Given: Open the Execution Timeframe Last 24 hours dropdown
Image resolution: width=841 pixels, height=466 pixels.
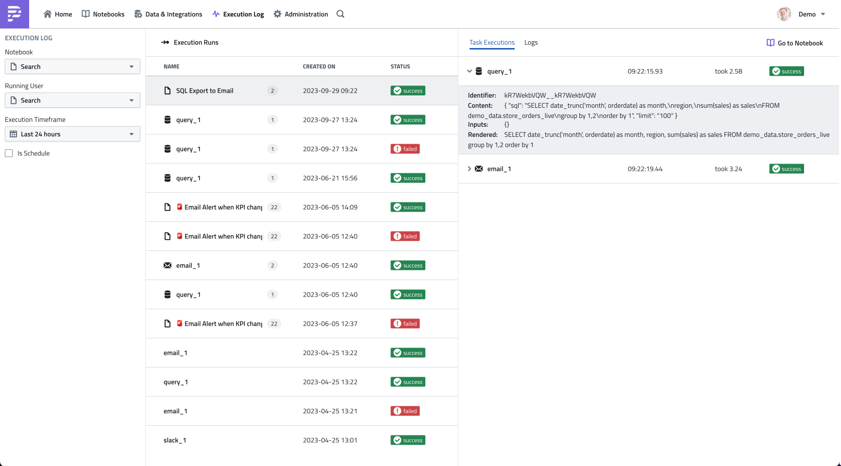Looking at the screenshot, I should point(72,134).
